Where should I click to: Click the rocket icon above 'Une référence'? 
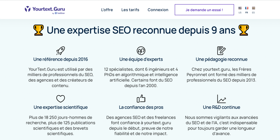60,51
